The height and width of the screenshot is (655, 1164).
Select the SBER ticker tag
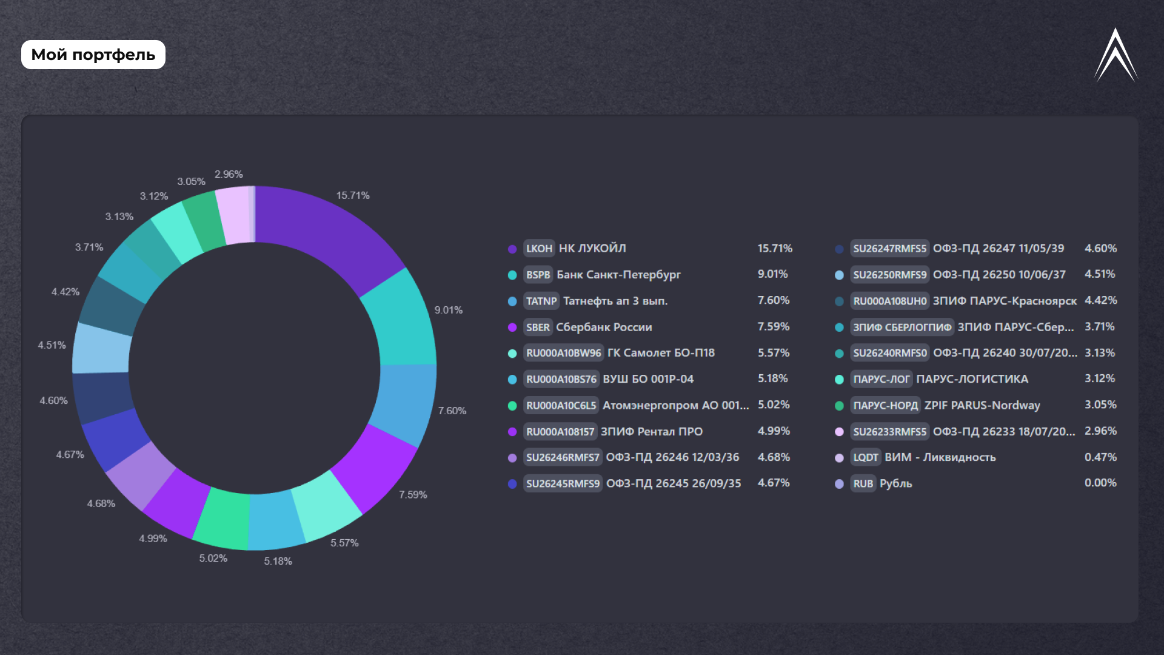(x=538, y=327)
